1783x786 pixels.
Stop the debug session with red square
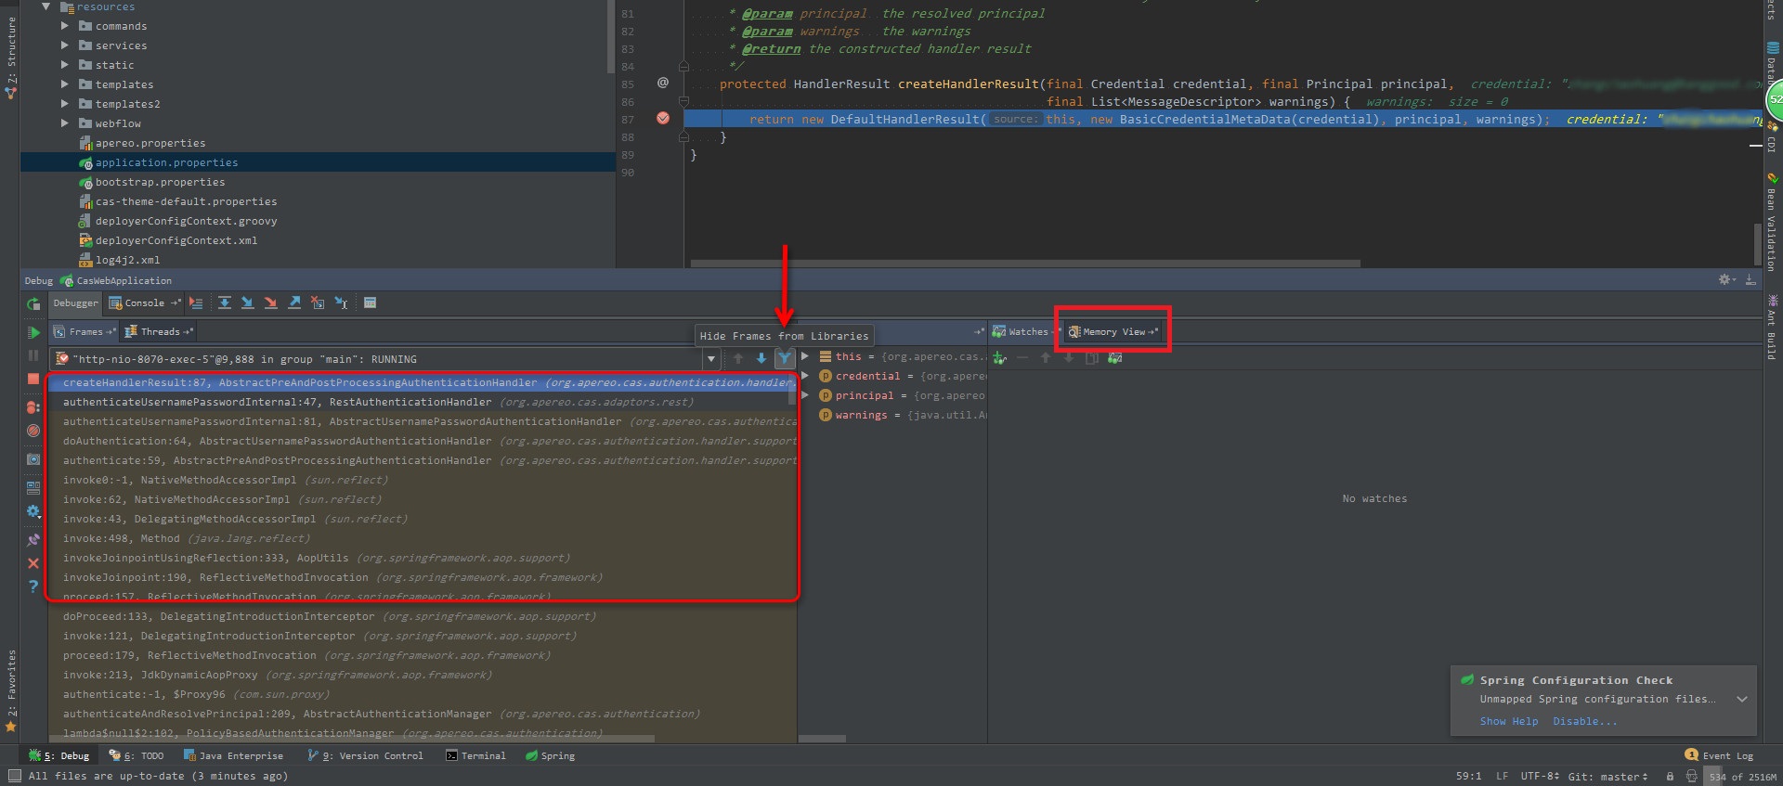pos(33,379)
